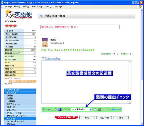Click the 下書き添削 button
The height and width of the screenshot is (126, 144).
pyautogui.click(x=104, y=118)
